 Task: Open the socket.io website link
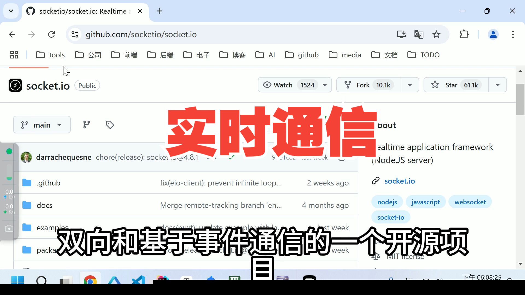(399, 181)
